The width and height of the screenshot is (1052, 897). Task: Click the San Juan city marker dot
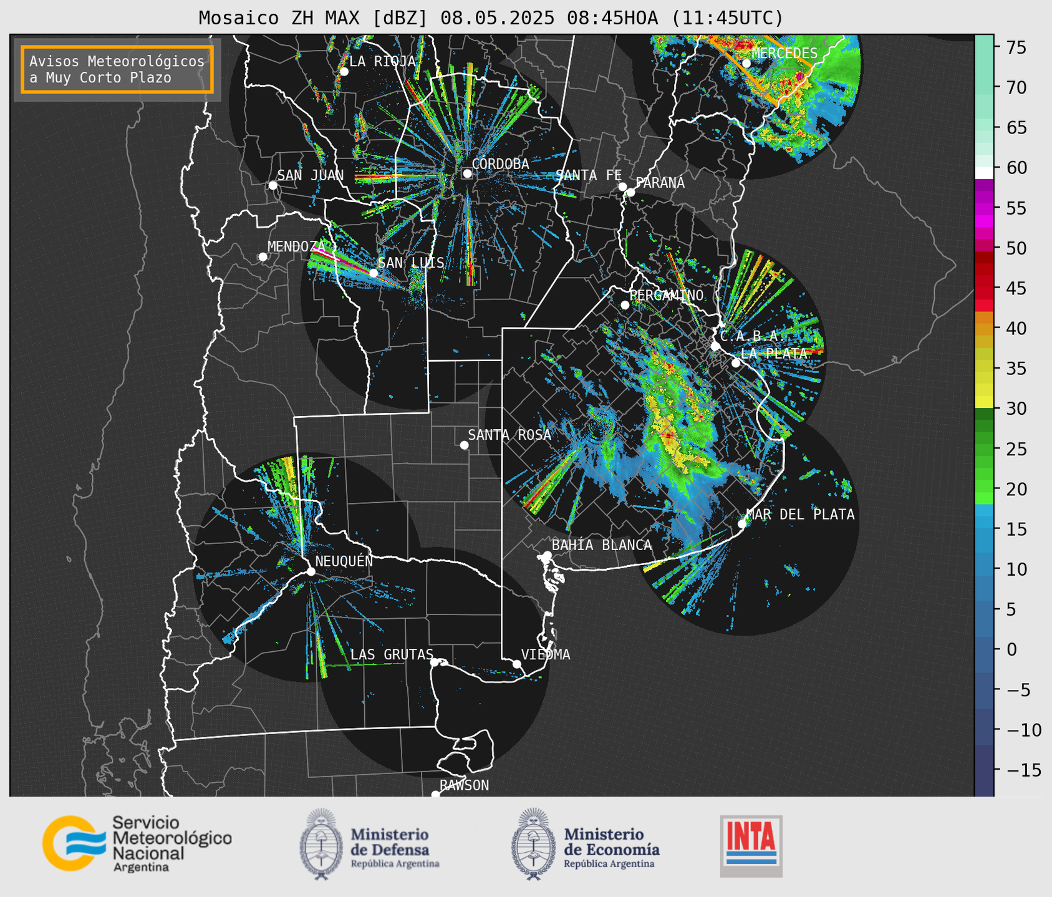tap(273, 185)
